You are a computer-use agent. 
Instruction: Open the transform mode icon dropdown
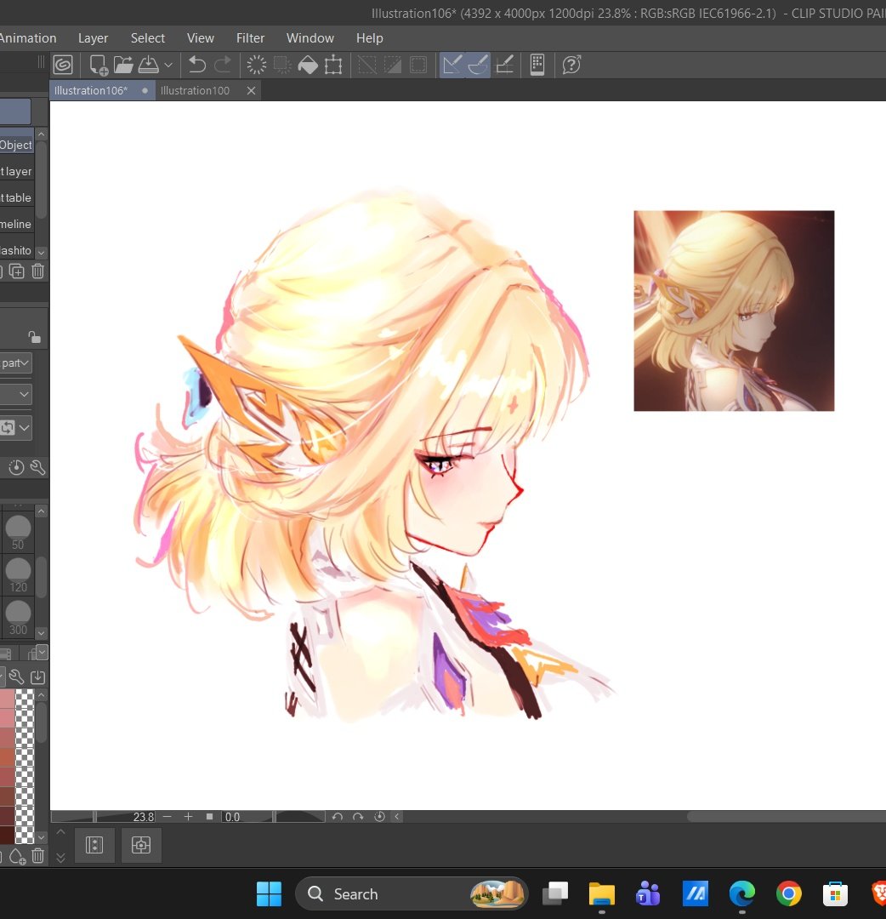pyautogui.click(x=16, y=427)
